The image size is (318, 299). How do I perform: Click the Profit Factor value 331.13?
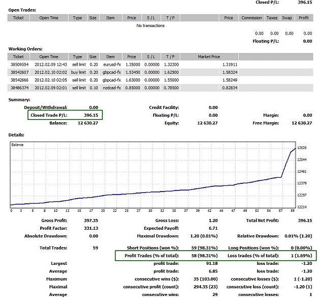pyautogui.click(x=91, y=228)
